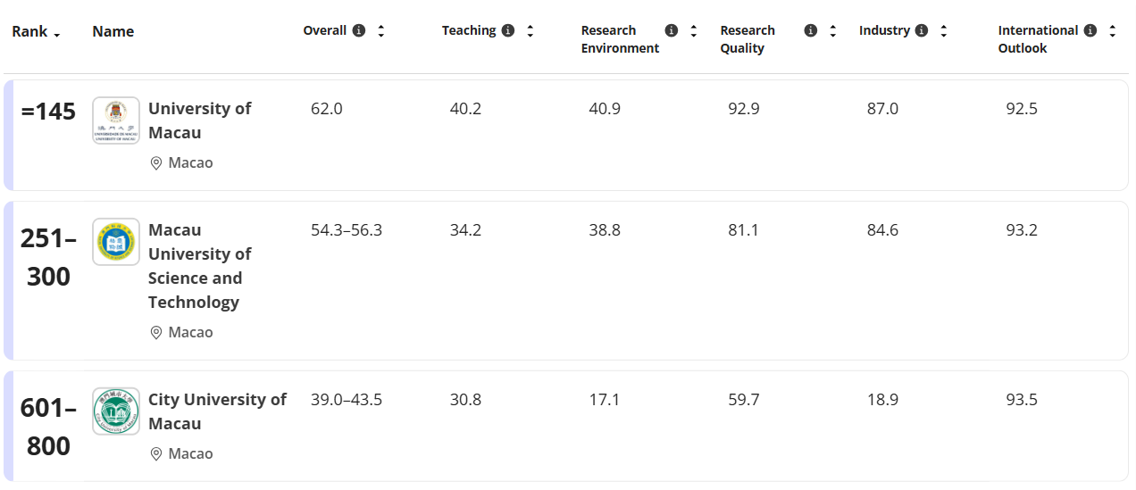This screenshot has height=490, width=1136.
Task: Sort table by Overall score arrows
Action: (381, 30)
